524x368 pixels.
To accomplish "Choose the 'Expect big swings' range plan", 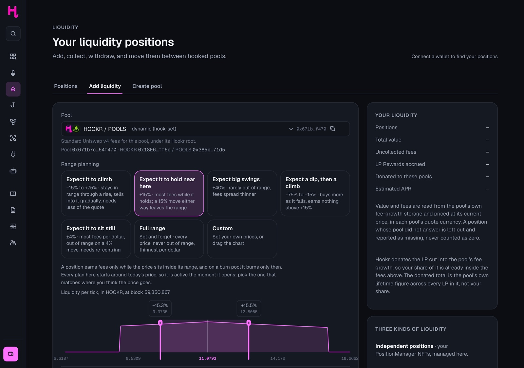I will [242, 193].
